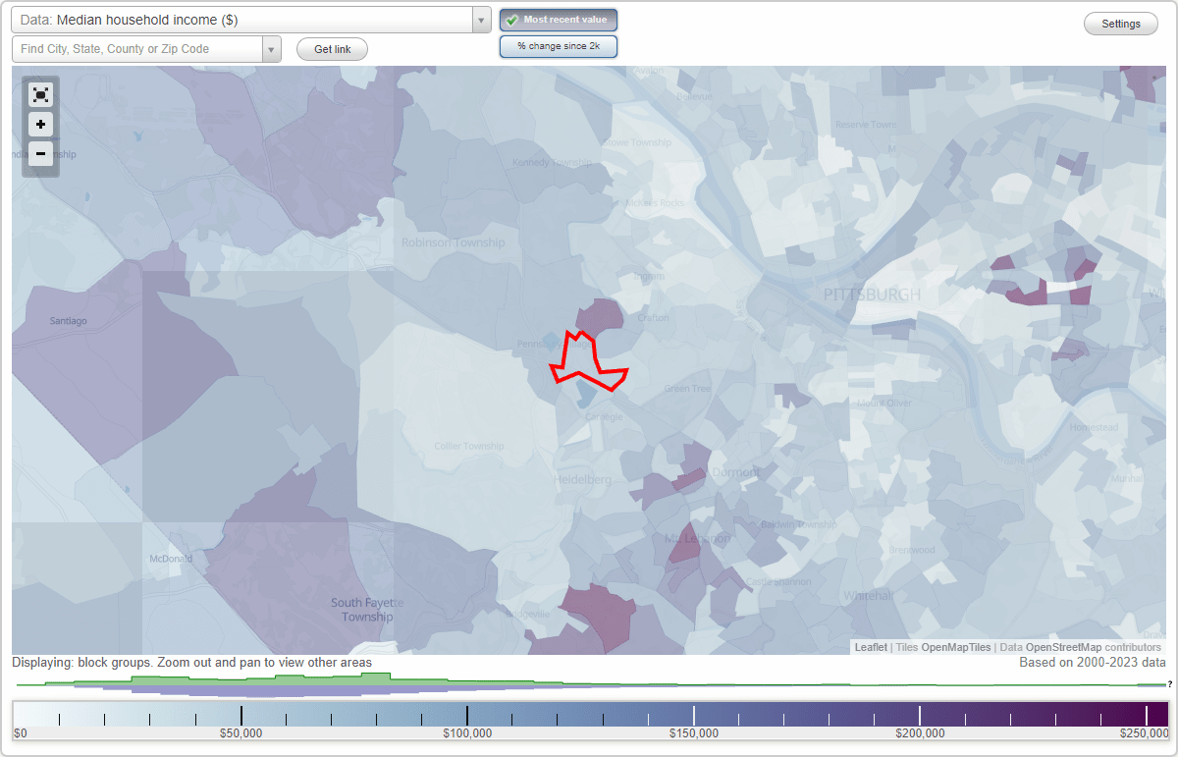Click the green checkmark icon on Most recent value
The image size is (1178, 757).
pyautogui.click(x=512, y=19)
